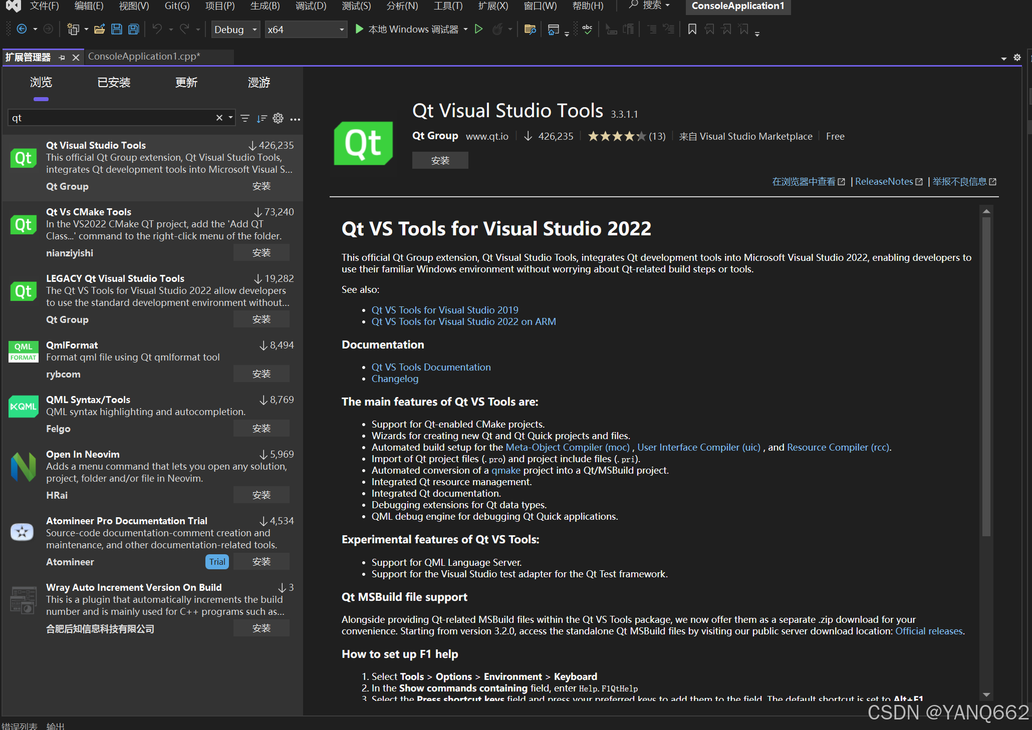Click the navigate backward arrow icon

(x=22, y=30)
